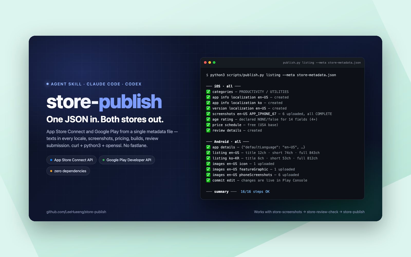Click the green check next to commit edit
Viewport: 411px width, 257px height.
click(x=208, y=180)
